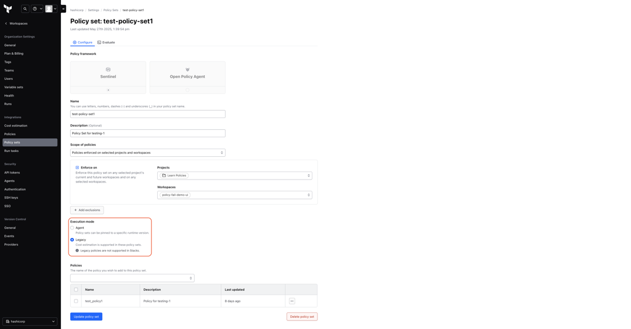Select the Agent execution mode
The image size is (631, 329).
pos(72,228)
